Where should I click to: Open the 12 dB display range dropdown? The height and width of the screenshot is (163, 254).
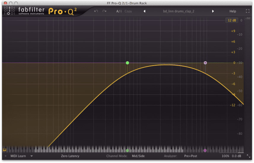[232, 20]
